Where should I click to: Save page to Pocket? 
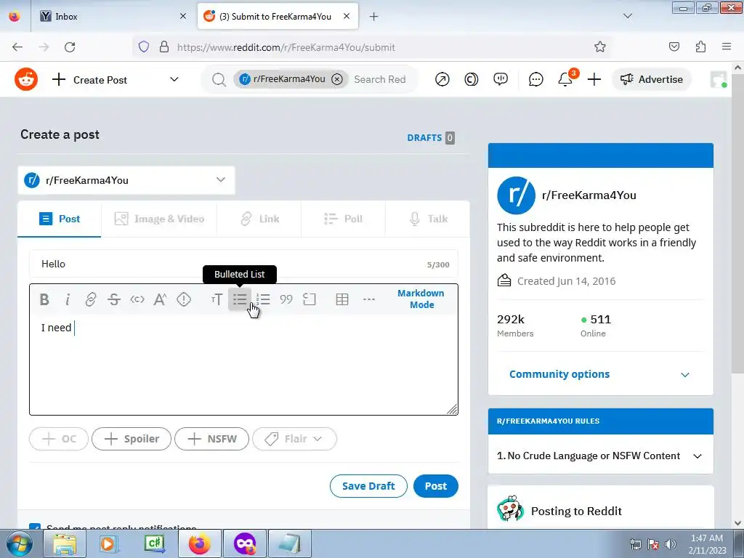click(x=674, y=46)
